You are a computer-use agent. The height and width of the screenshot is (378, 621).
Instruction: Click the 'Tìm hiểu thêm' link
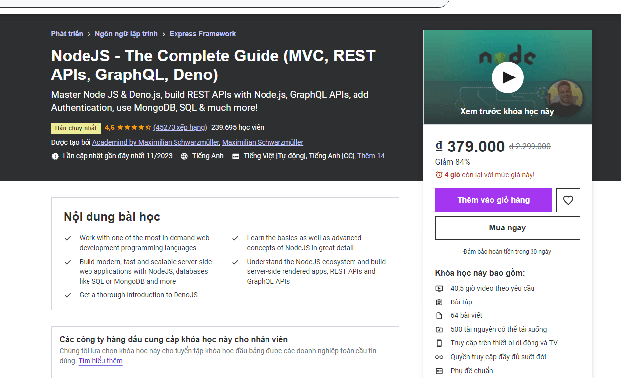pos(100,361)
